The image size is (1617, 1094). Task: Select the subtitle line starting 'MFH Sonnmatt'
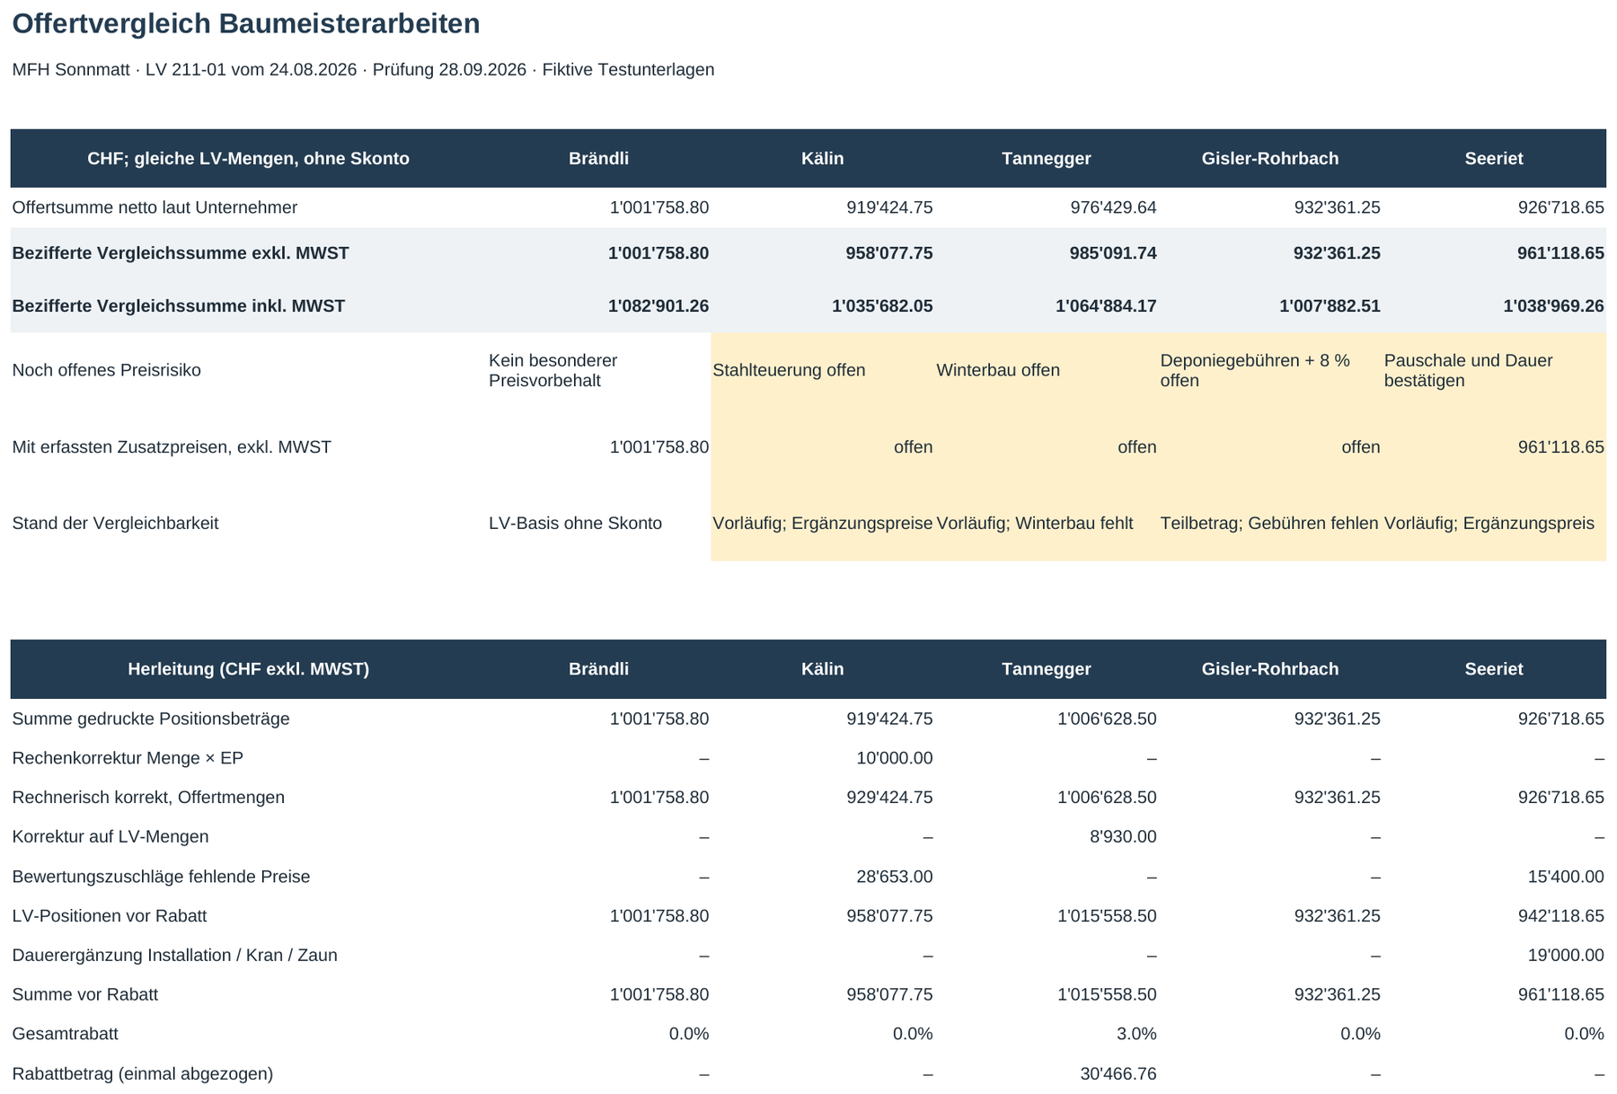363,70
